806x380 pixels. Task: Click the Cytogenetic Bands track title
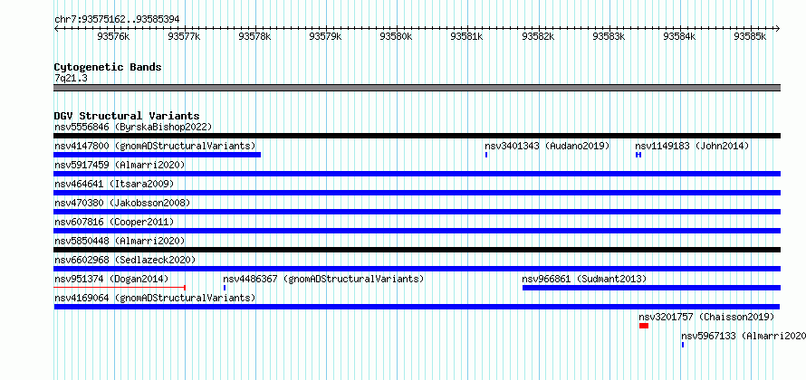108,67
